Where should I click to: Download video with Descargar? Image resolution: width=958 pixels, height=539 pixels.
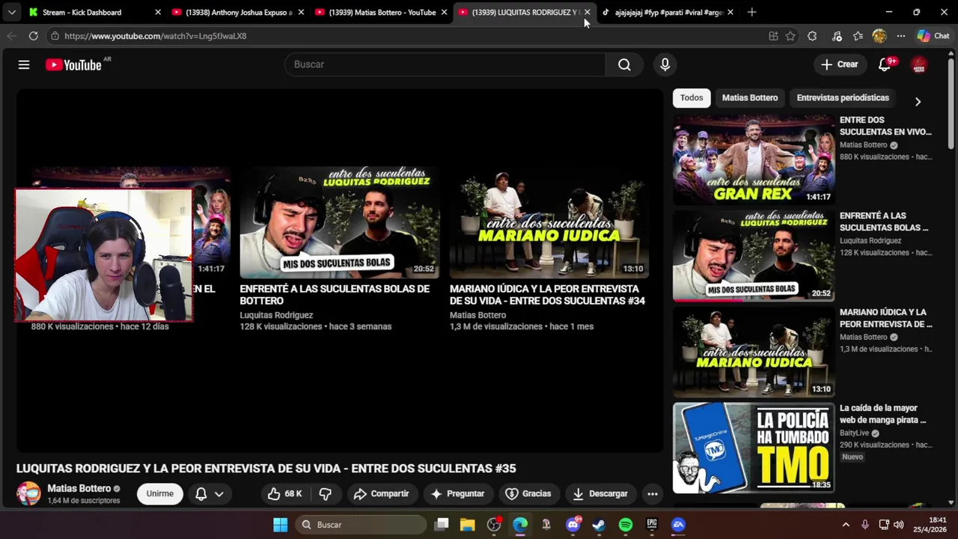click(599, 493)
